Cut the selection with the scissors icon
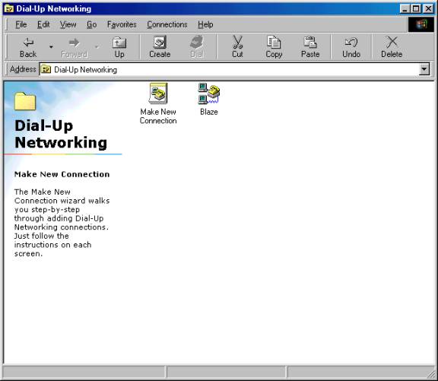 tap(237, 47)
